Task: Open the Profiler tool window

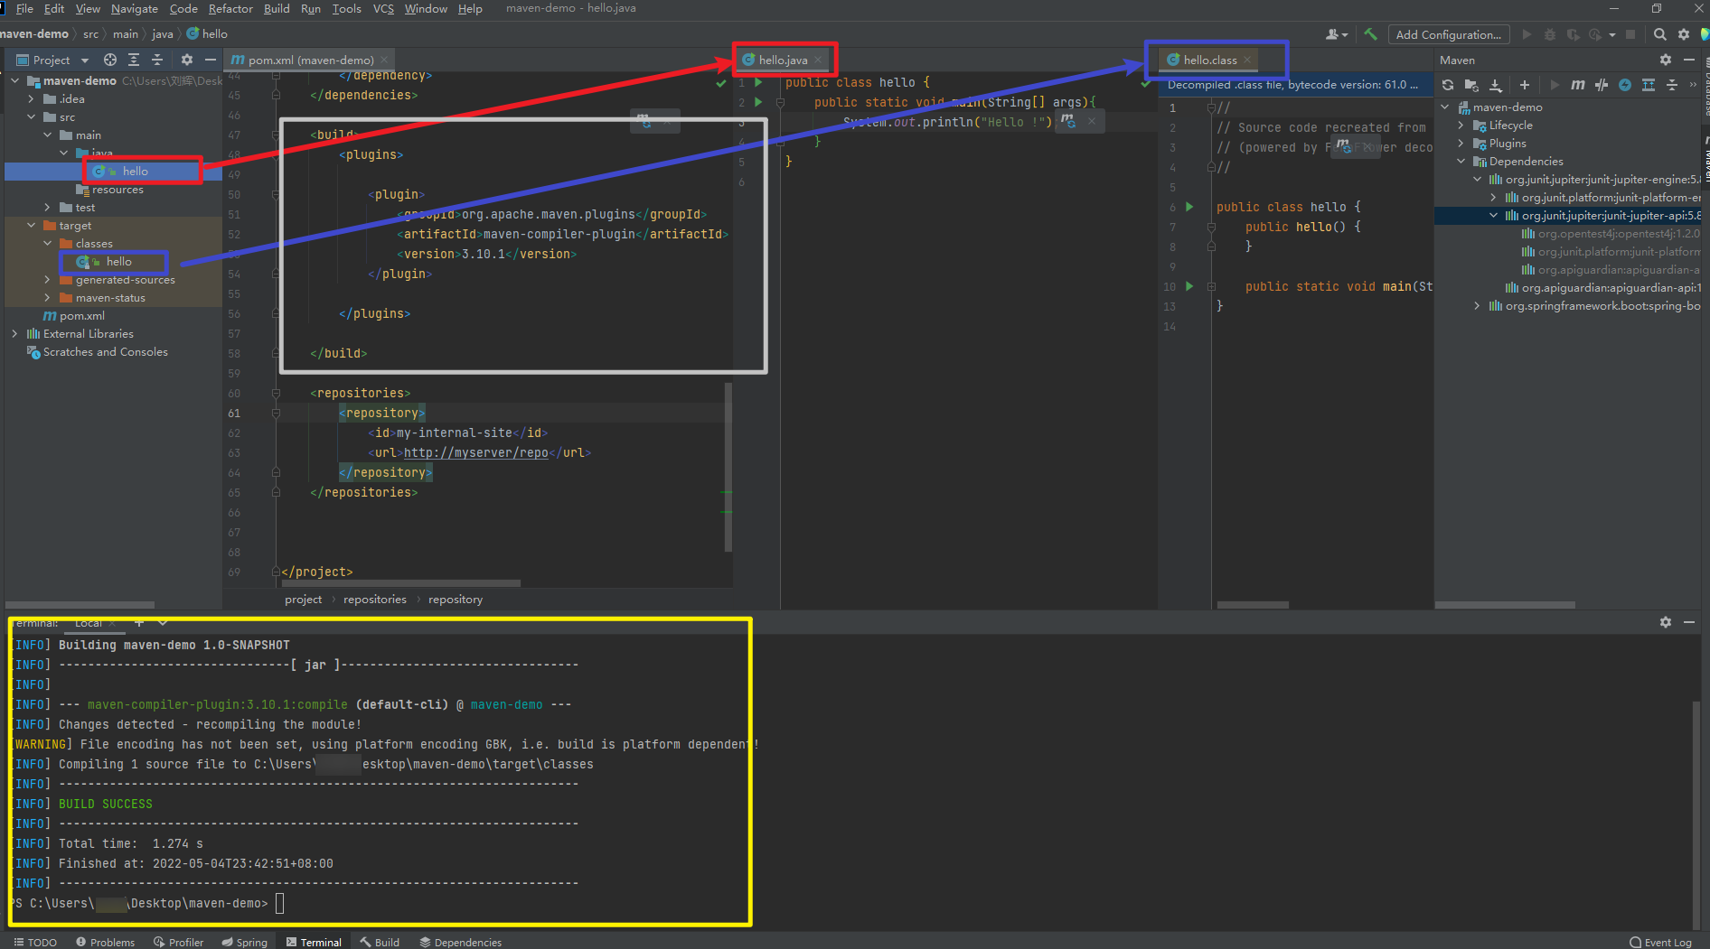Action: 179,942
